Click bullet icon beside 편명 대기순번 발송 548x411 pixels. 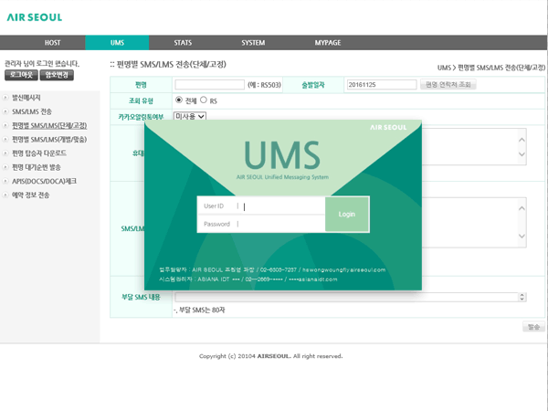[x=5, y=167]
